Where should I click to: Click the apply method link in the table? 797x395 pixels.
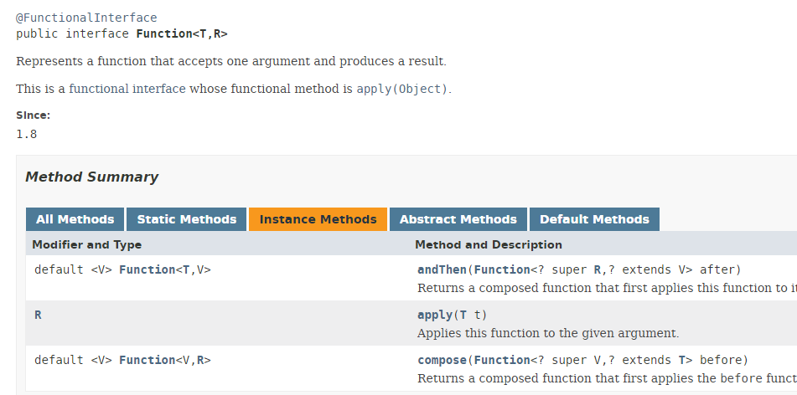[x=434, y=315]
